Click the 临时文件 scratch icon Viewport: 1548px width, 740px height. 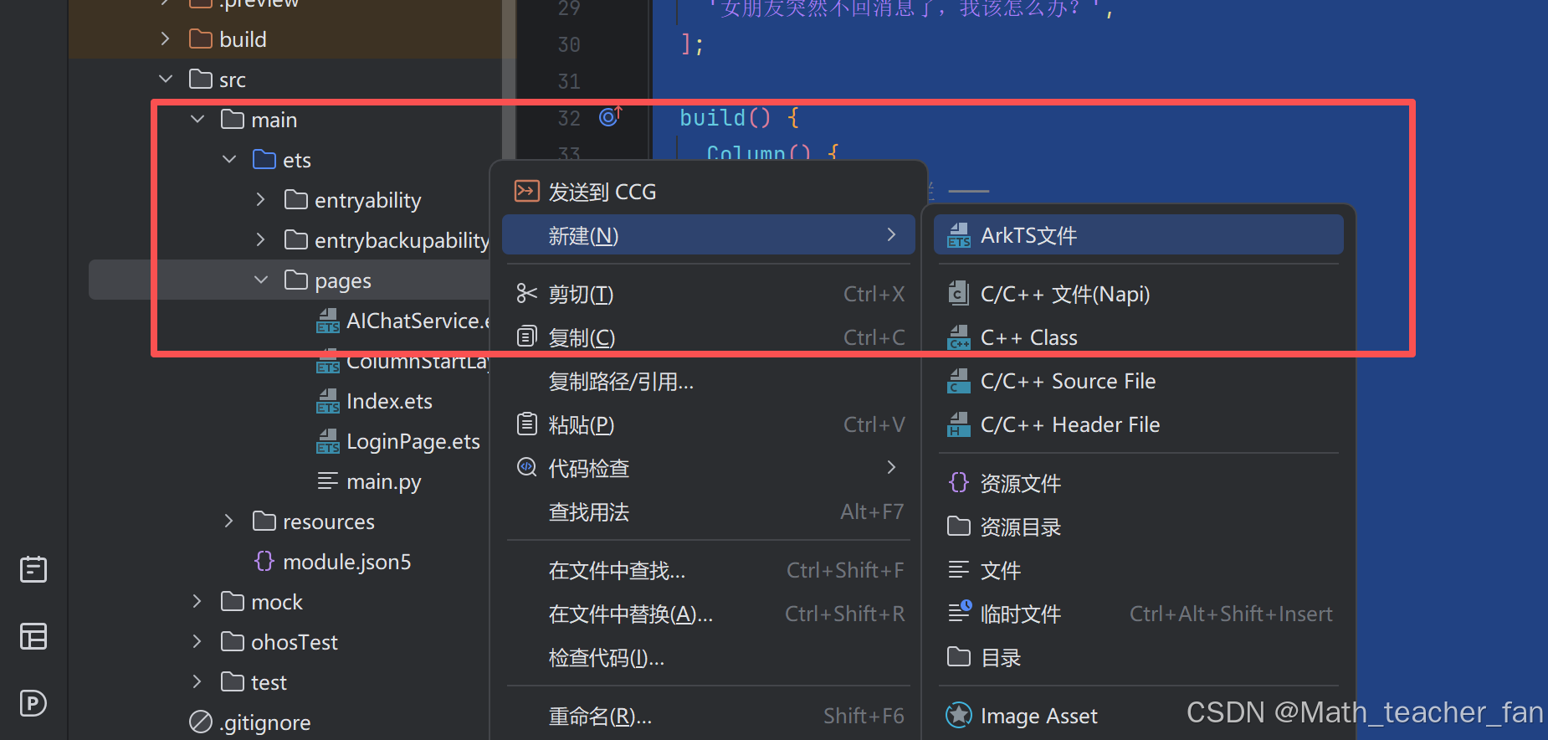(960, 612)
